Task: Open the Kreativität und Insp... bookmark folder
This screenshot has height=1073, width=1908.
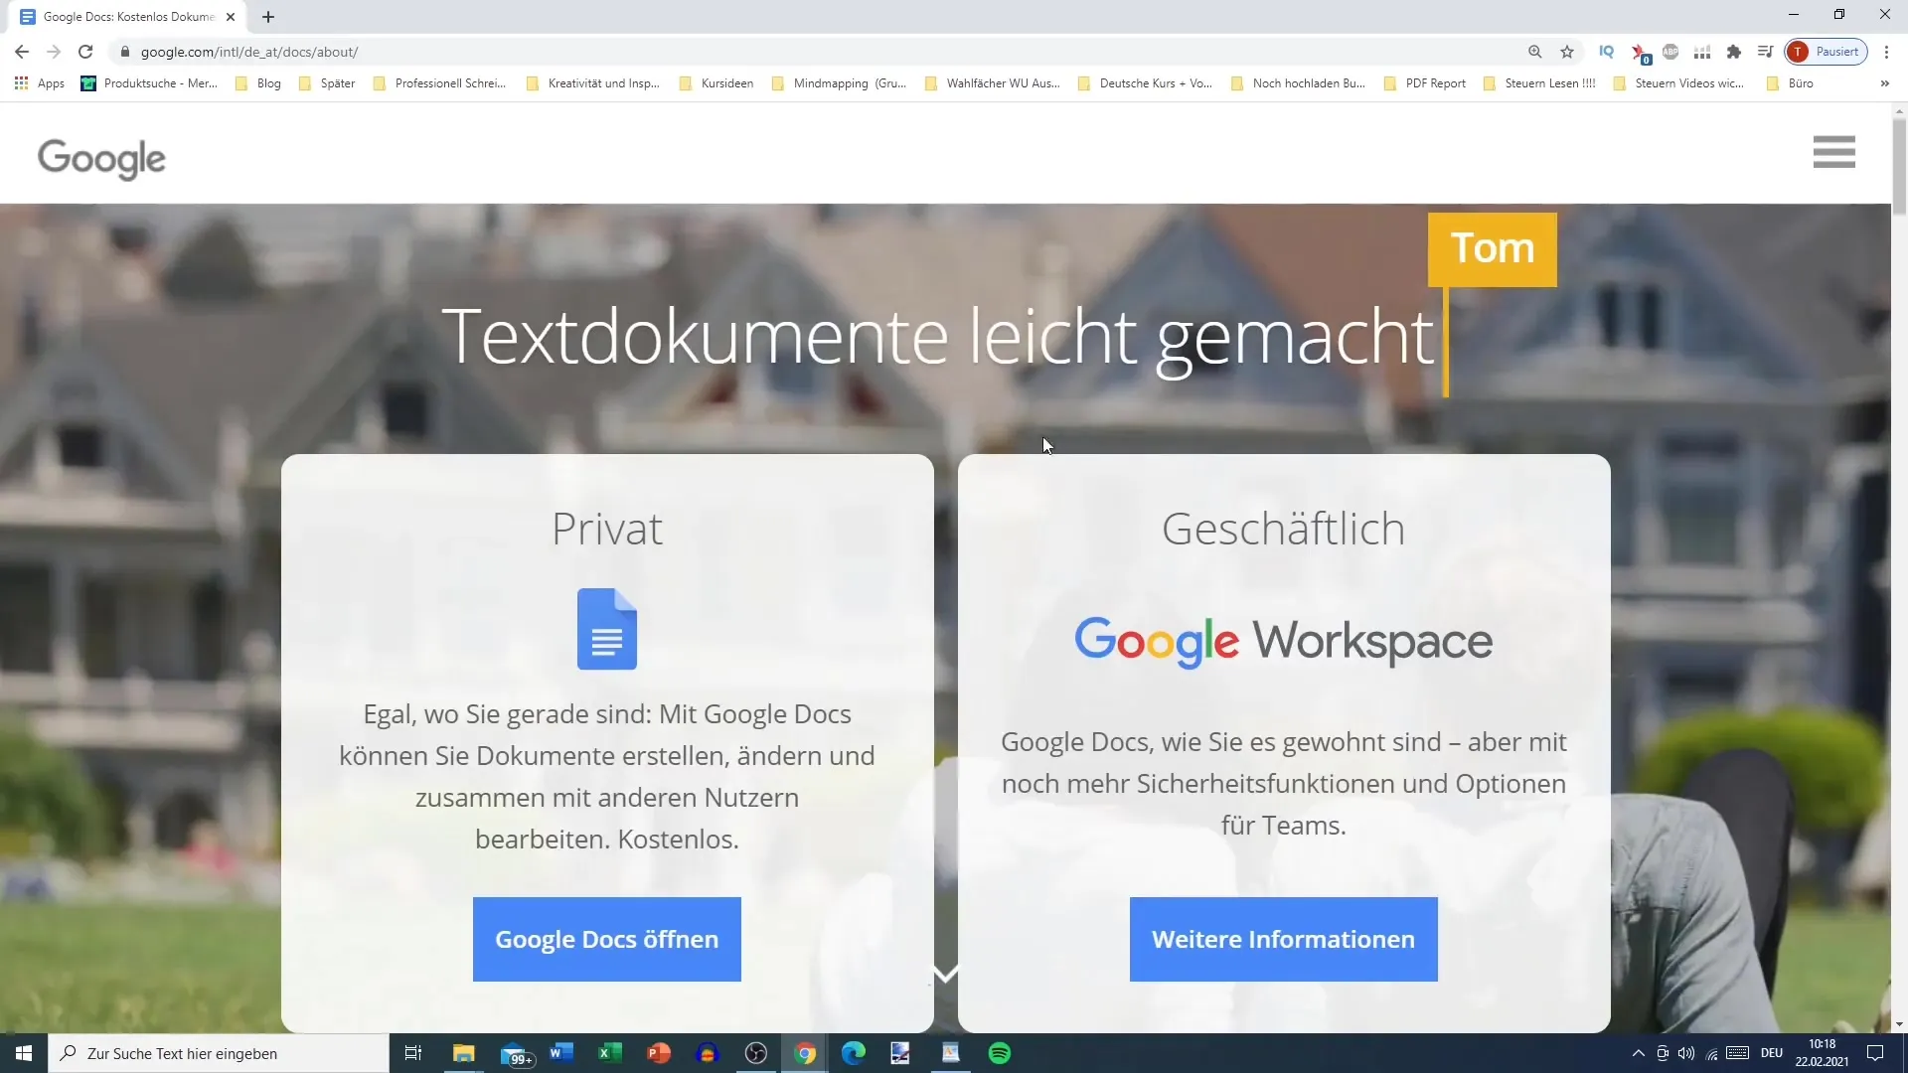Action: [x=593, y=83]
